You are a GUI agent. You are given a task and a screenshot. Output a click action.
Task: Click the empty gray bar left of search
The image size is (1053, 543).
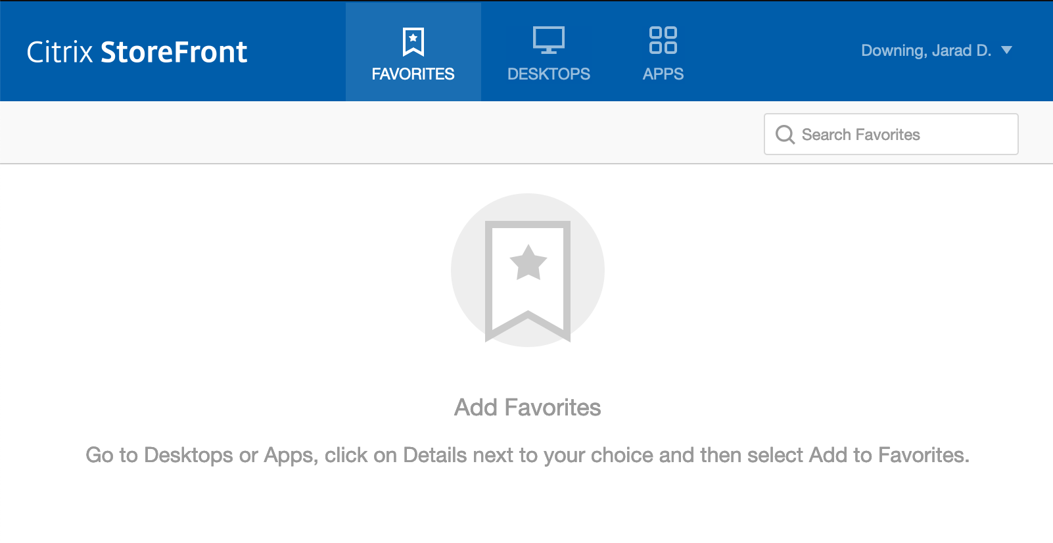tap(381, 133)
